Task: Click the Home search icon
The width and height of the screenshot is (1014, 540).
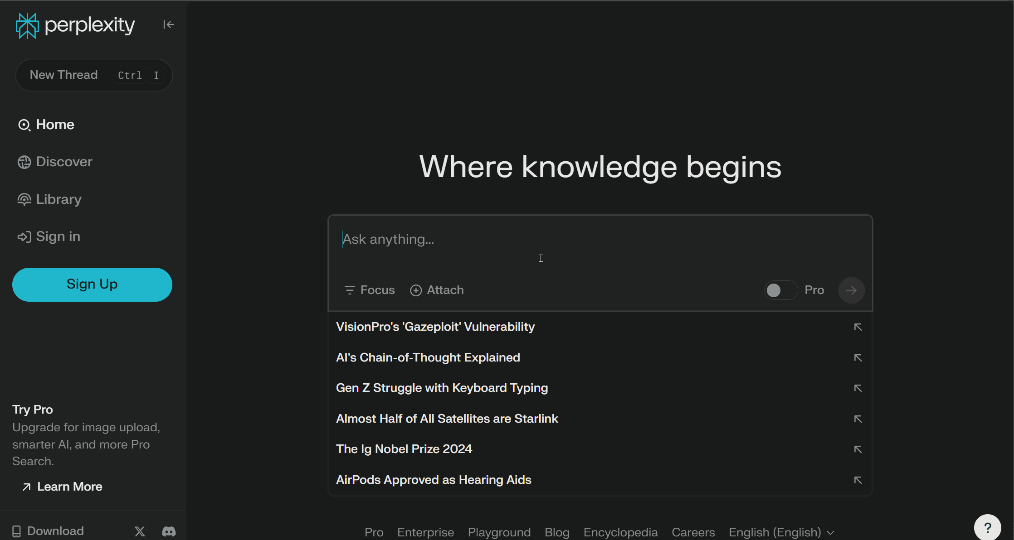Action: [x=24, y=125]
